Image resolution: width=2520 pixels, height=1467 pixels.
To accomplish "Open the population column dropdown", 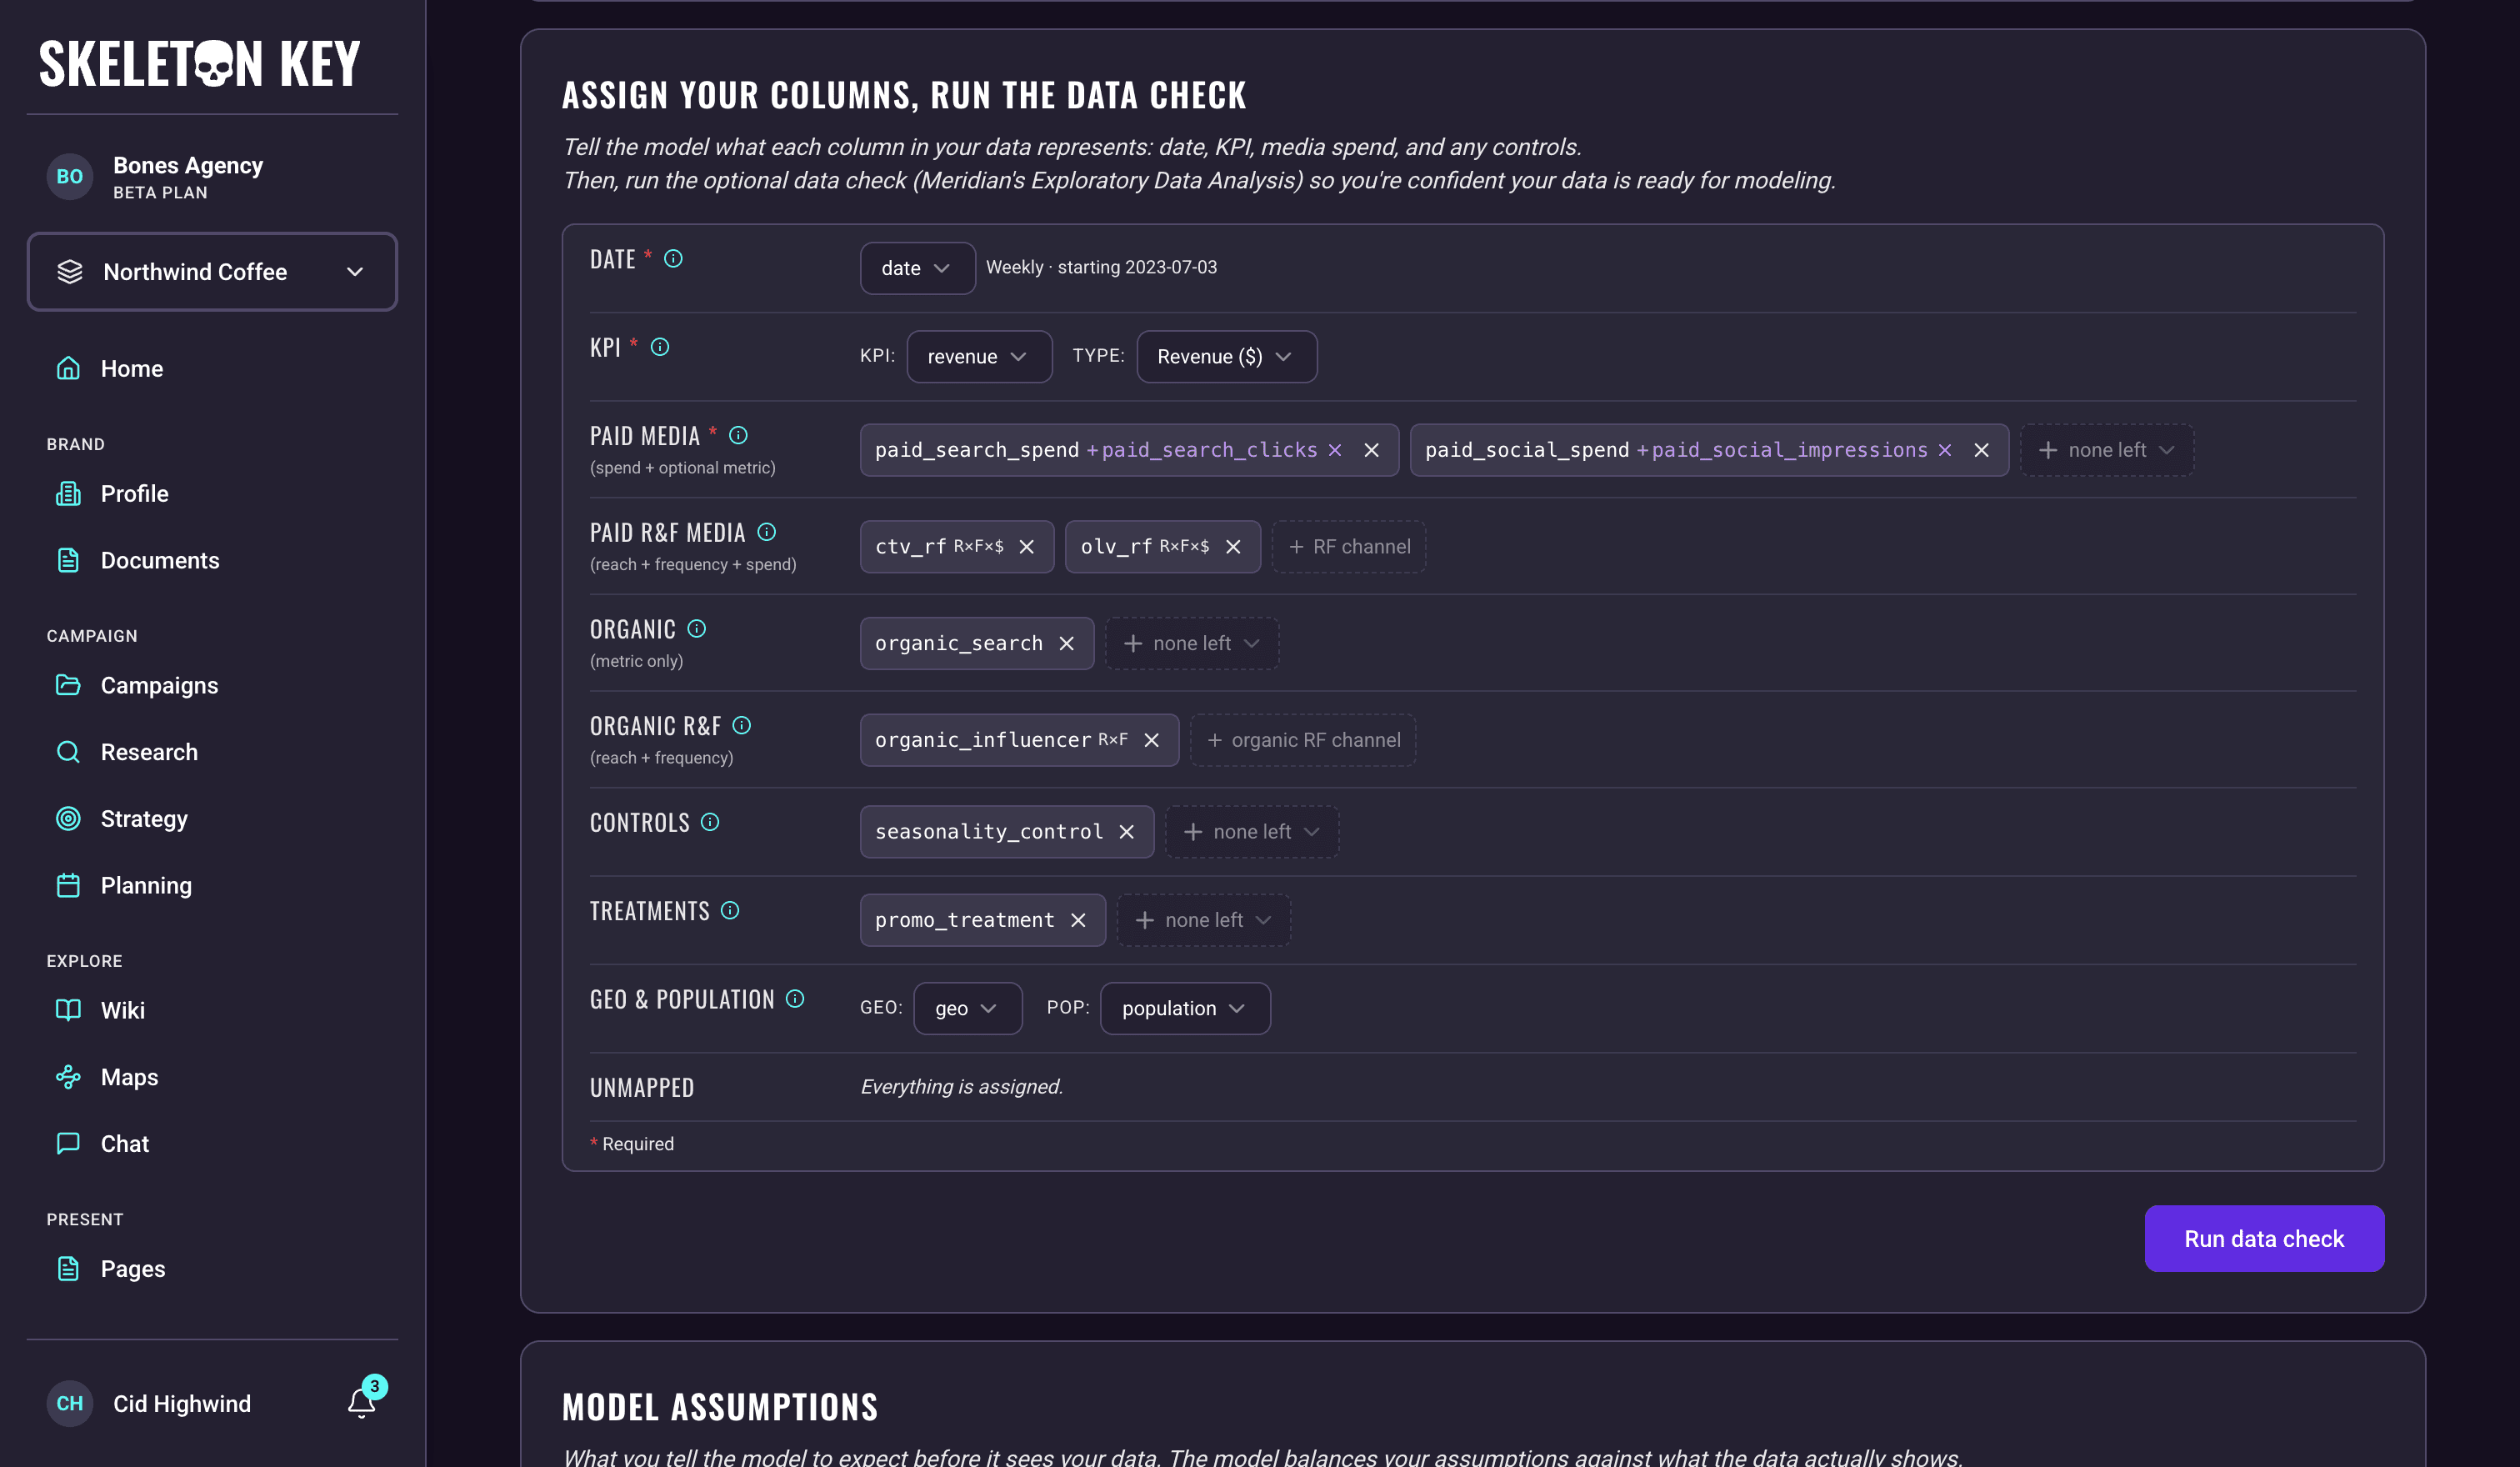I will (1185, 1008).
